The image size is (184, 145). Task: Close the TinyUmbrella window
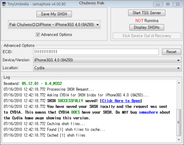point(178,4)
